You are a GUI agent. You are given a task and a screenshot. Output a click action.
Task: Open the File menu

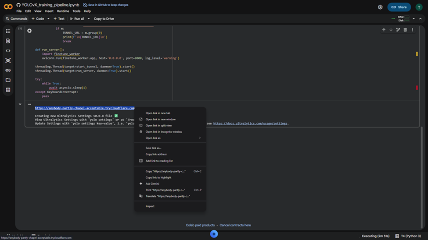click(x=19, y=11)
